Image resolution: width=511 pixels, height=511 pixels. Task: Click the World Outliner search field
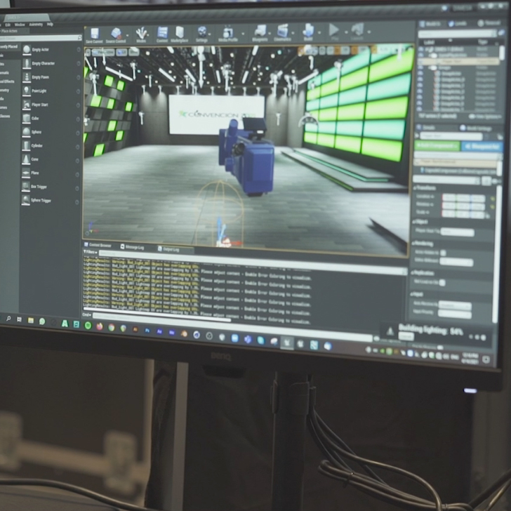pyautogui.click(x=457, y=34)
